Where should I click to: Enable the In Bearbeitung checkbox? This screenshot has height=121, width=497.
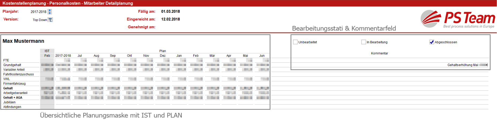pos(363,42)
